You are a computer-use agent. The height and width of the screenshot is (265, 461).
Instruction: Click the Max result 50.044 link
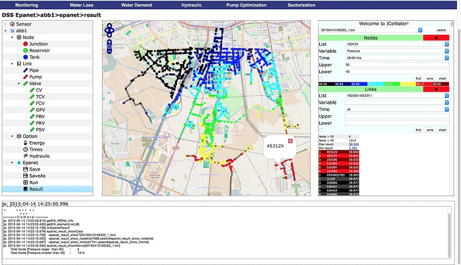pos(354,144)
